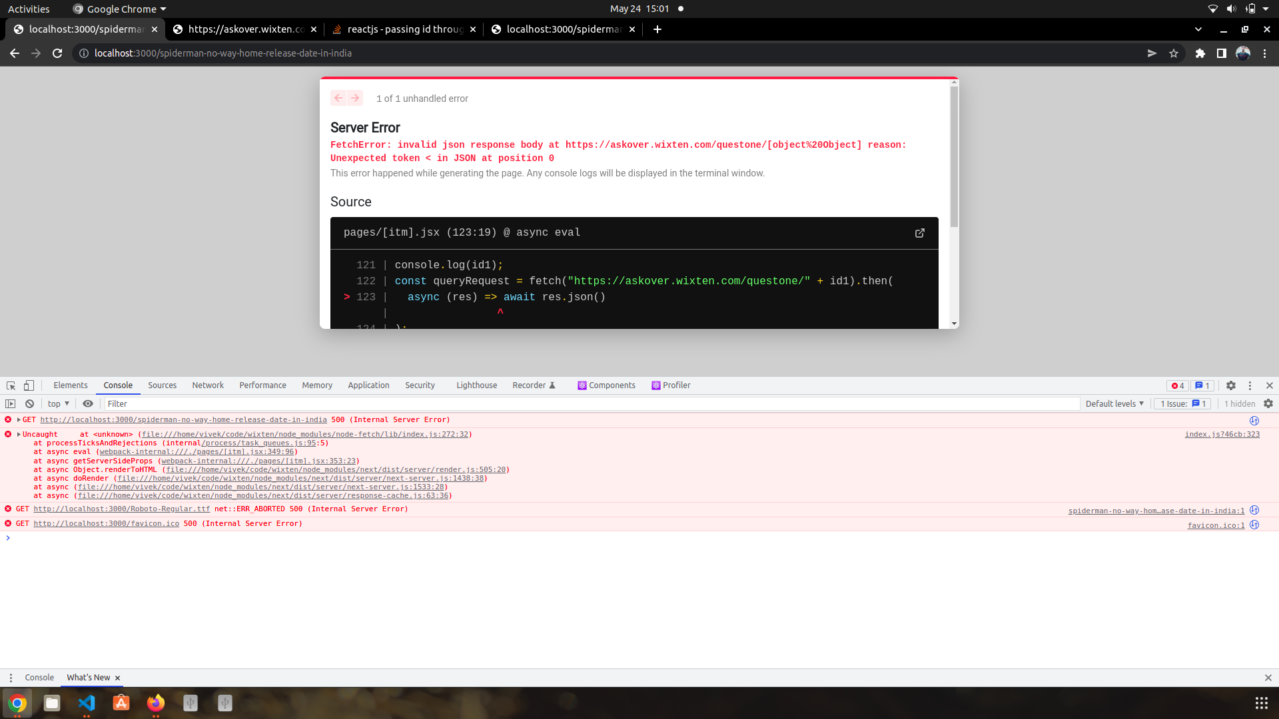
Task: Expand the GET 500 error entry
Action: click(x=19, y=420)
